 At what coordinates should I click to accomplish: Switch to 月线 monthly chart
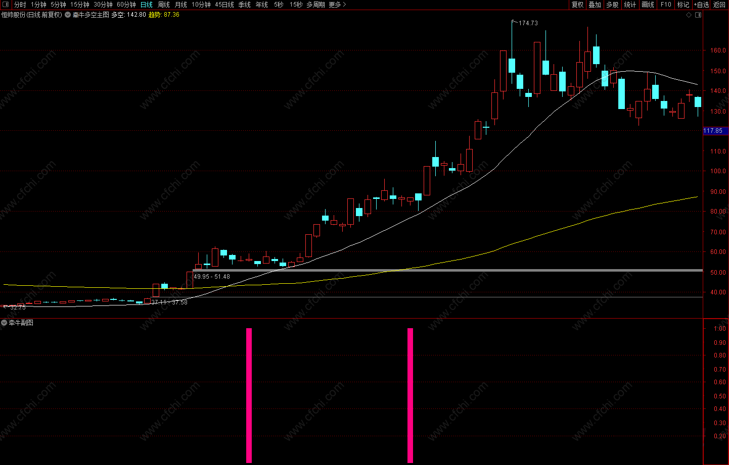point(181,5)
